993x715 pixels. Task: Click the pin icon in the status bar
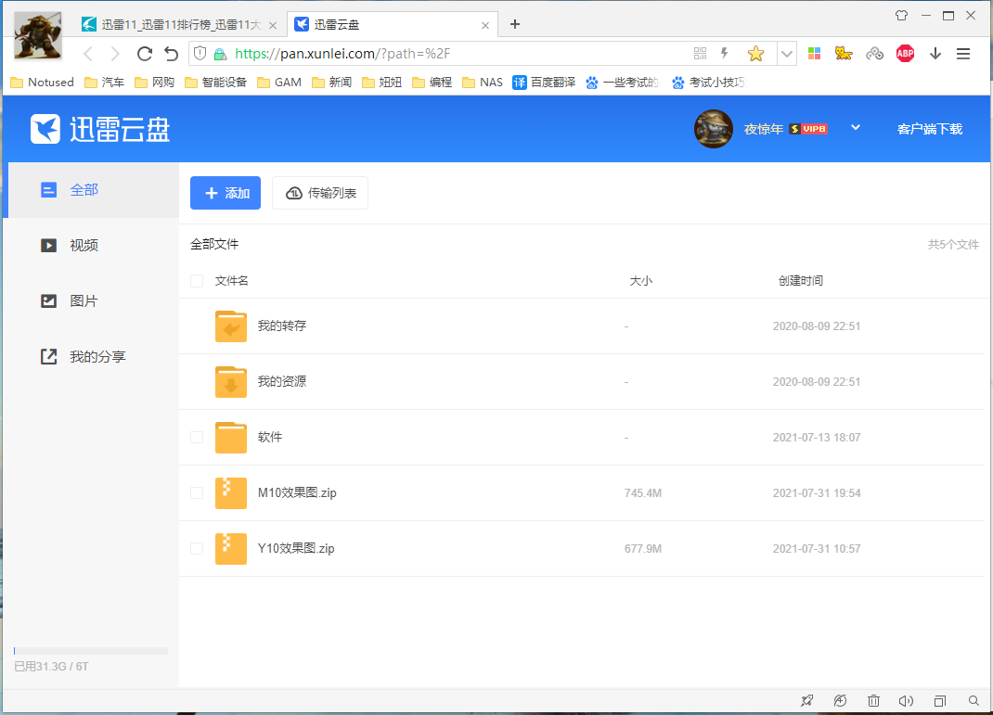click(x=806, y=700)
